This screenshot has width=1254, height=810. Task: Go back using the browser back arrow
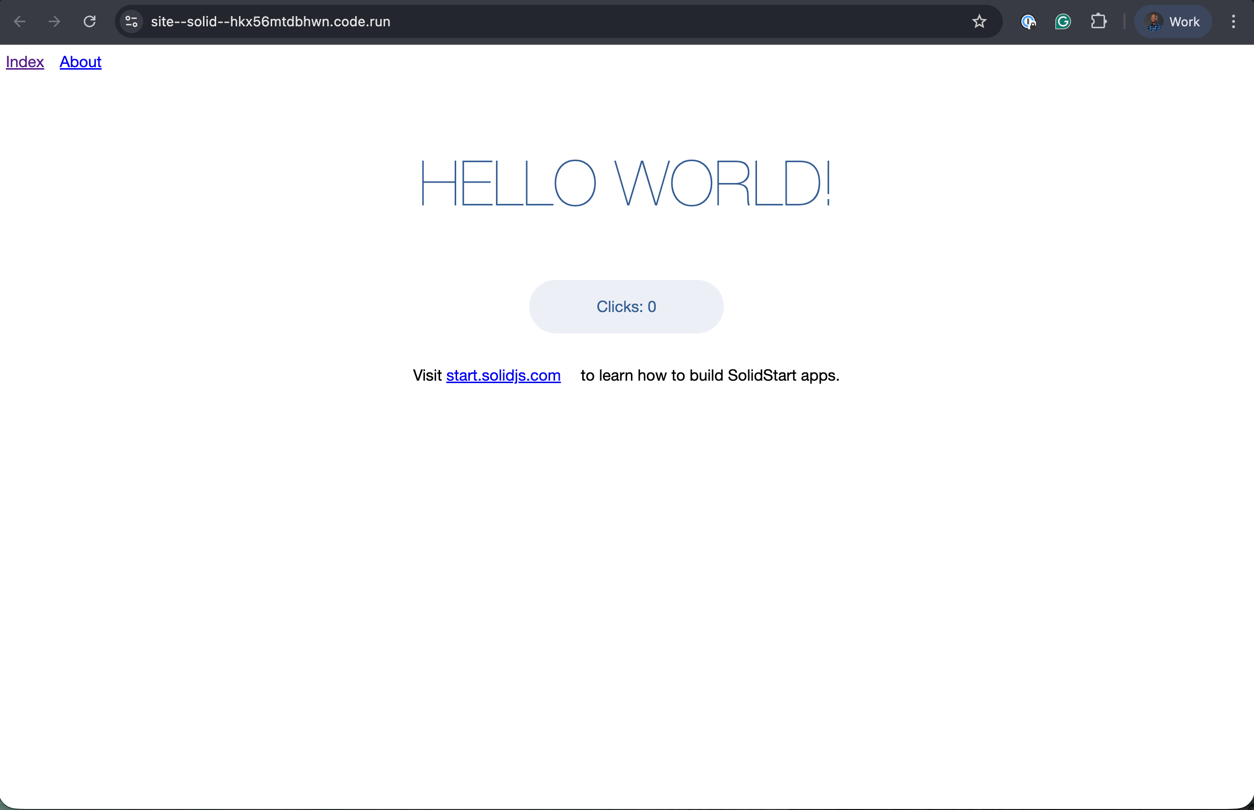(x=19, y=21)
